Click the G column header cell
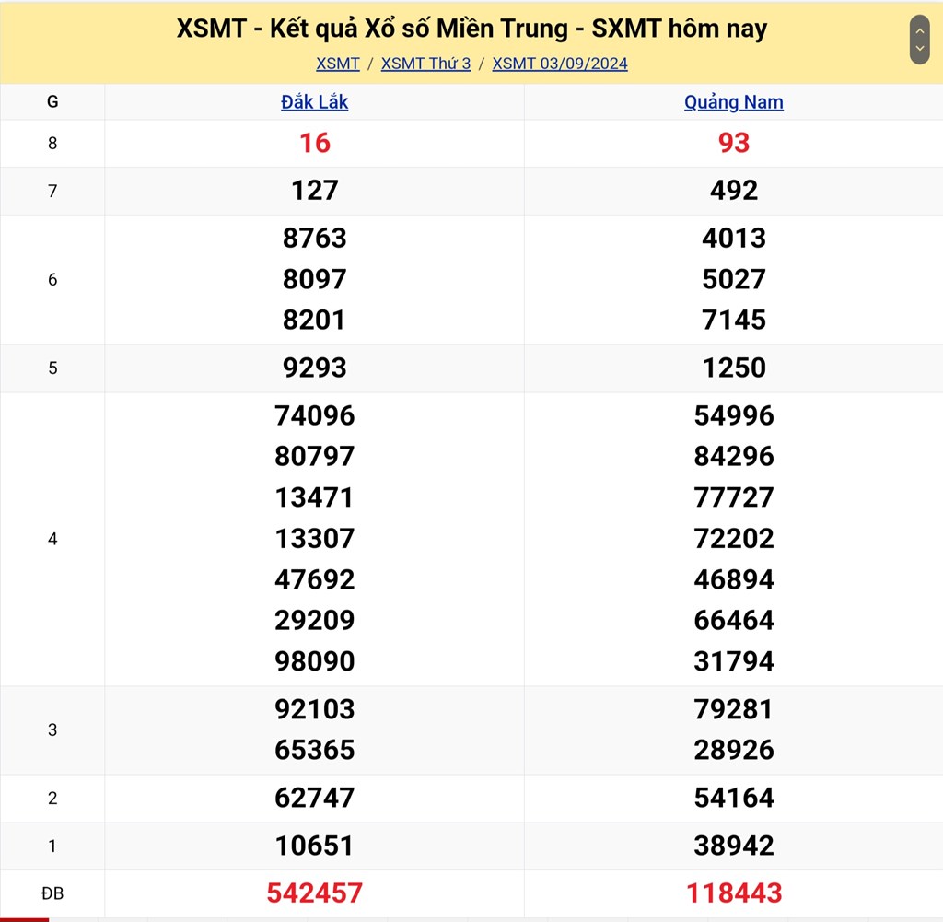 click(52, 102)
